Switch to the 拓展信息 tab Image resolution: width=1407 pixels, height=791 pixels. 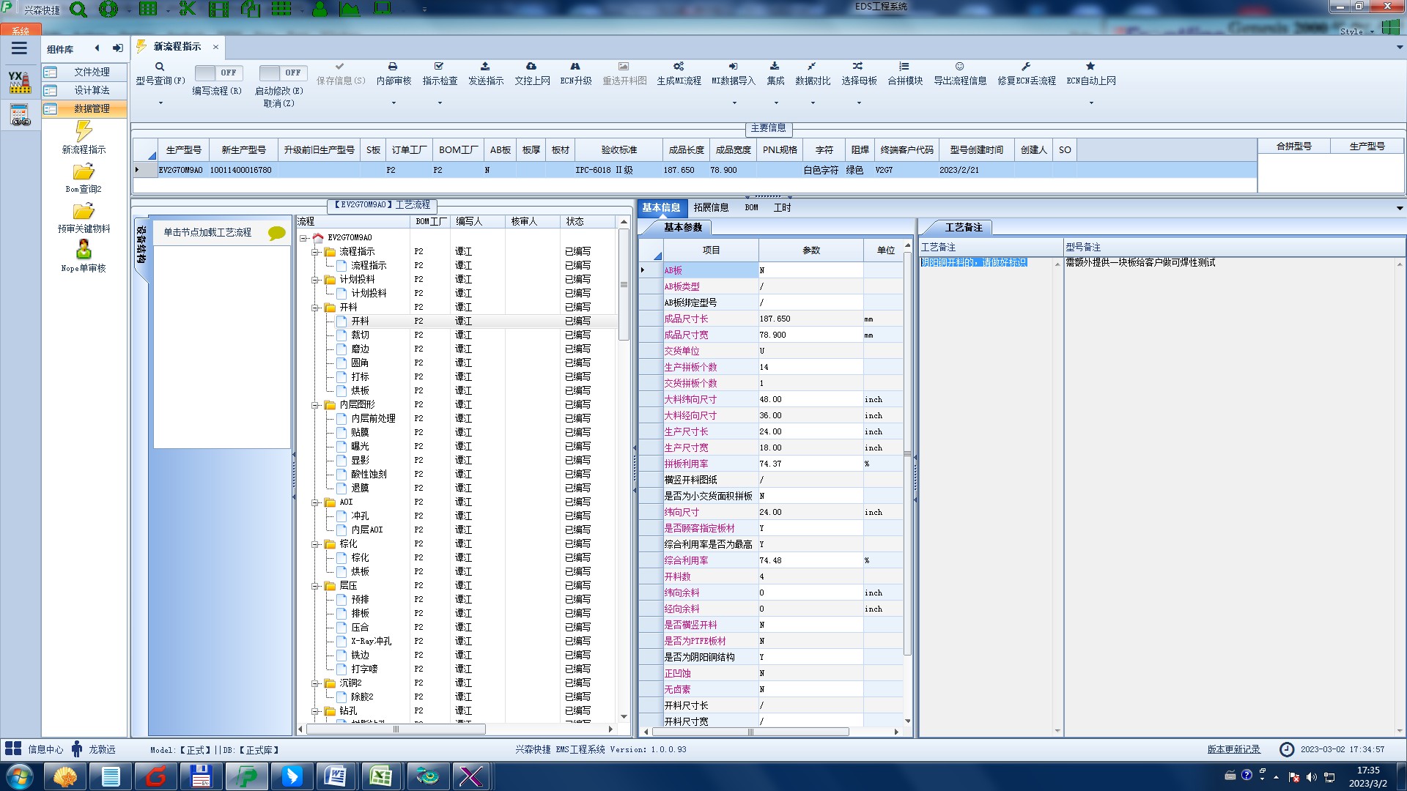pos(710,208)
